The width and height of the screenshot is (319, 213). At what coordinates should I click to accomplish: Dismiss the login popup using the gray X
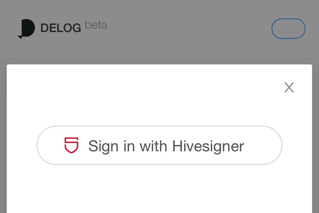289,87
